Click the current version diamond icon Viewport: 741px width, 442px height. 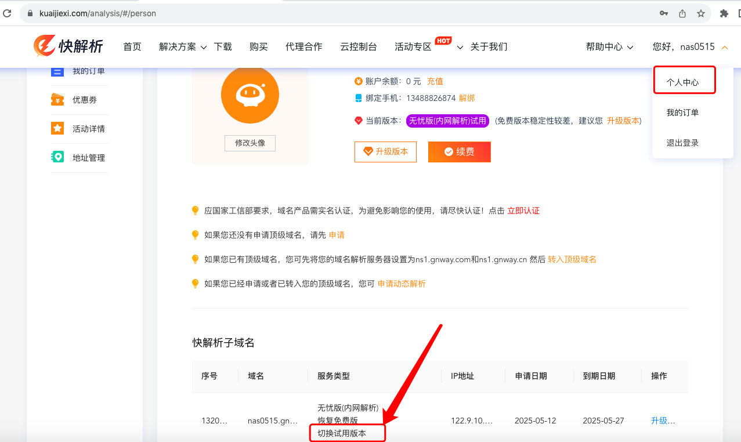coord(358,121)
